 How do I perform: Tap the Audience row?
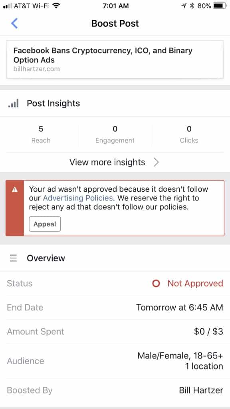[x=115, y=361]
